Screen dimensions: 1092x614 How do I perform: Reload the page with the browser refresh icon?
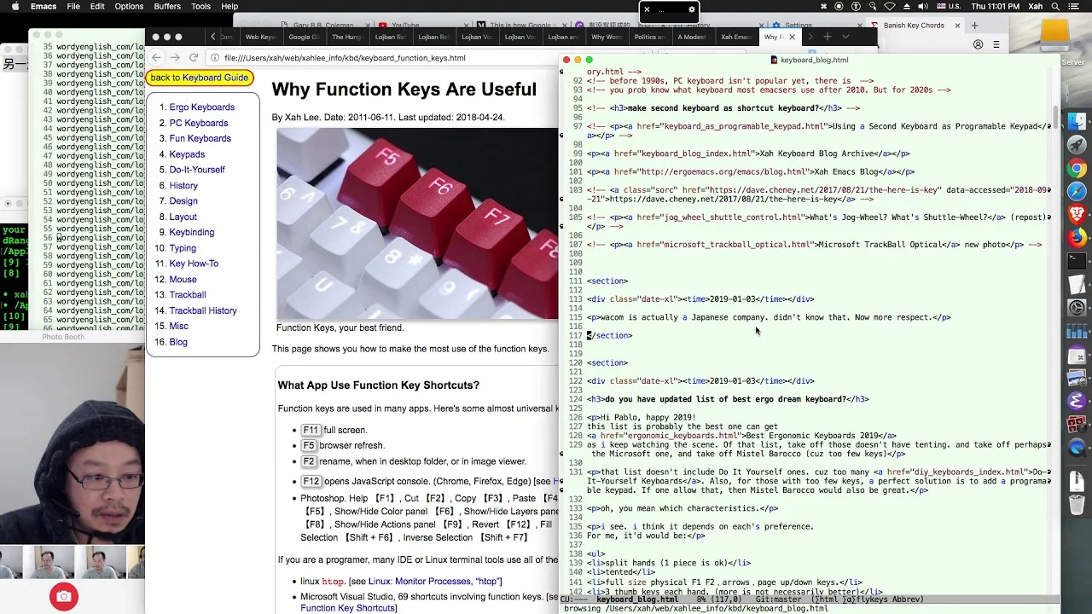[x=194, y=58]
